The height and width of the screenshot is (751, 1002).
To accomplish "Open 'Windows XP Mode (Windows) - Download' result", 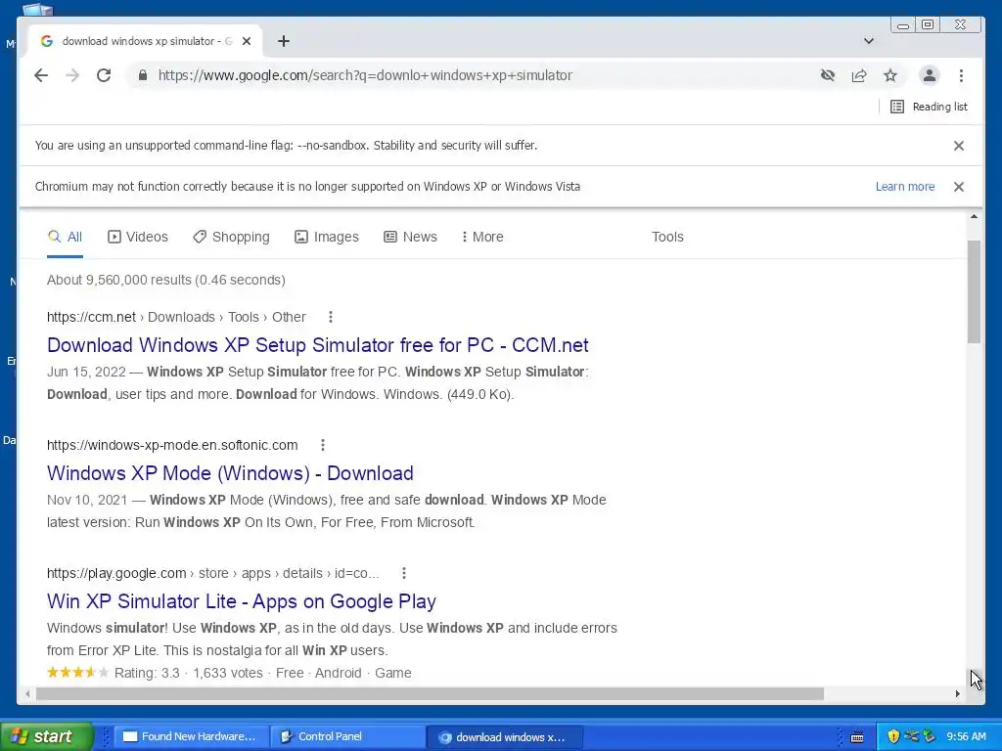I will click(x=230, y=473).
